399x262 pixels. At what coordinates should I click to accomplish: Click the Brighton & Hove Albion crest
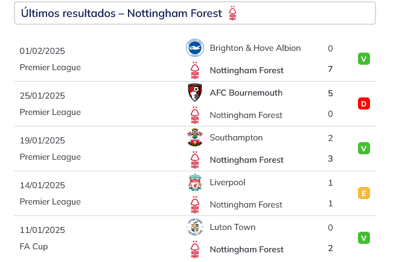coord(194,48)
